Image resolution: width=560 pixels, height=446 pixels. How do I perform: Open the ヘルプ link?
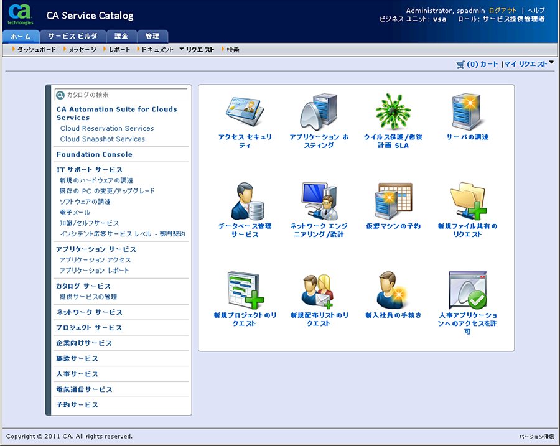(x=536, y=11)
